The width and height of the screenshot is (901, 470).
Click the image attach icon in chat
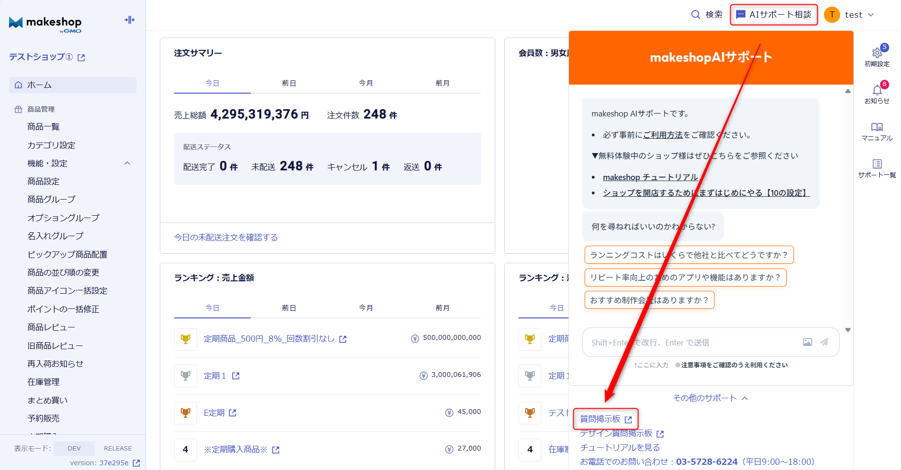(x=807, y=342)
